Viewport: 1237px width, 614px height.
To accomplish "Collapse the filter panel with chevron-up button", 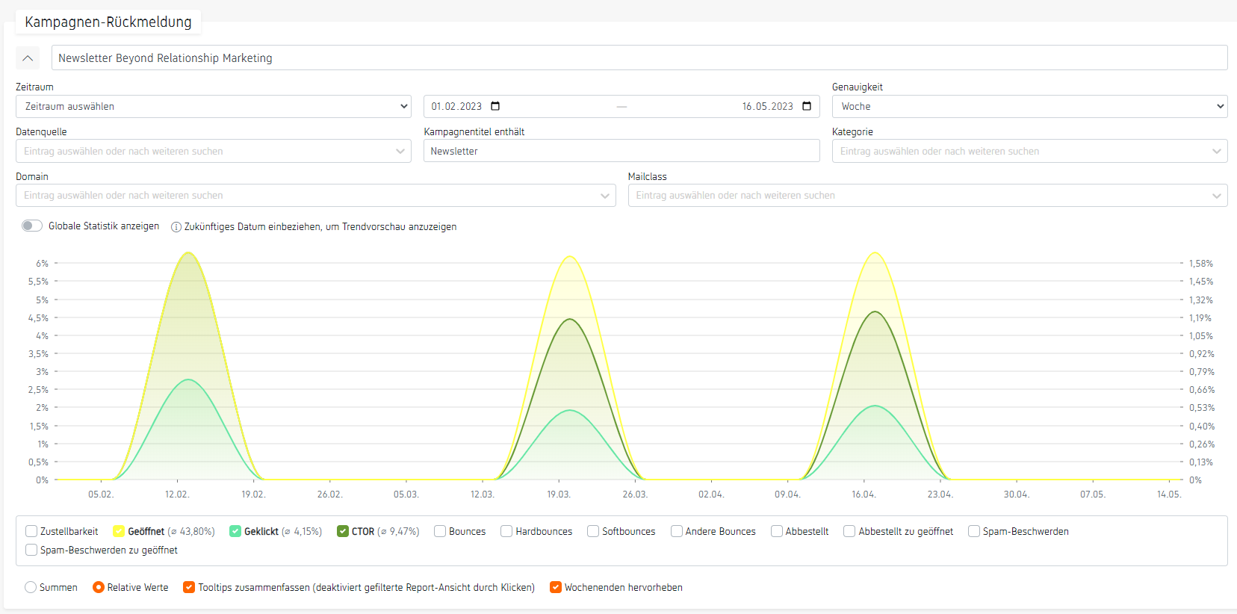I will pos(28,58).
